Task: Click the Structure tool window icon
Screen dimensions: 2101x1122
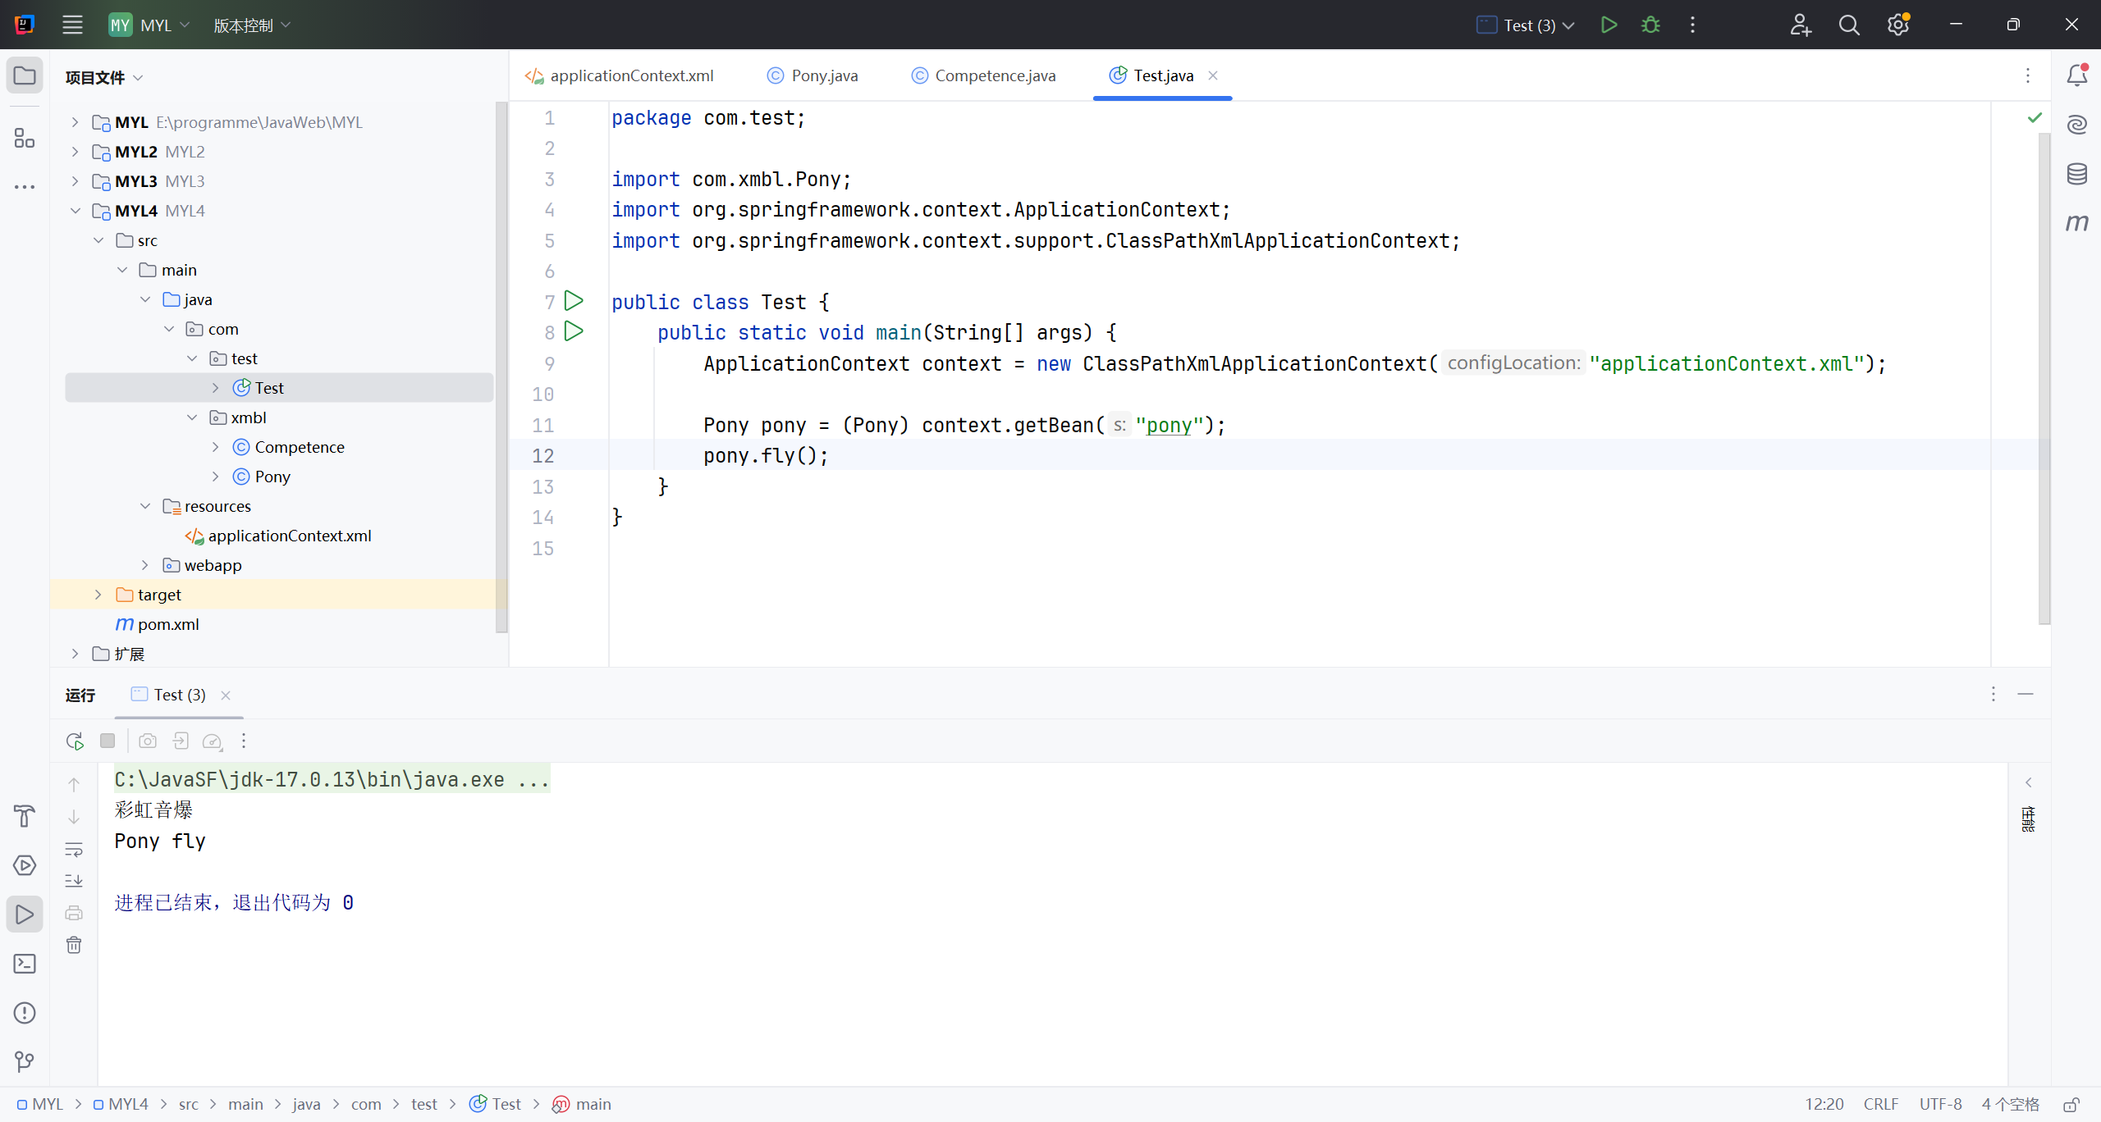Action: (25, 138)
